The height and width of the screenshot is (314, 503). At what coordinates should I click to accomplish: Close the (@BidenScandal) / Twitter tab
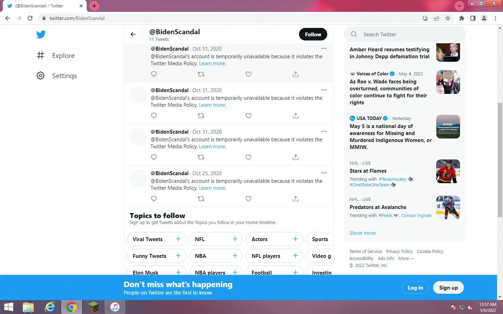pos(81,6)
